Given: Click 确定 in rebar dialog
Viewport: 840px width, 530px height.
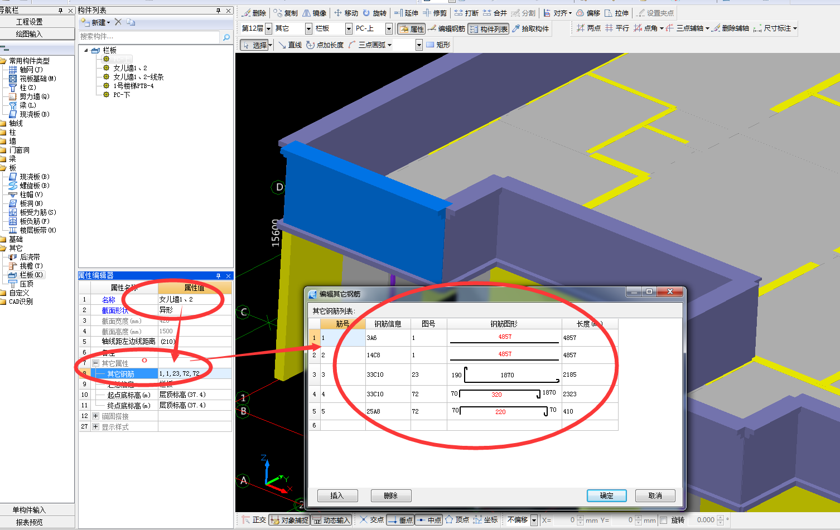Looking at the screenshot, I should 607,495.
